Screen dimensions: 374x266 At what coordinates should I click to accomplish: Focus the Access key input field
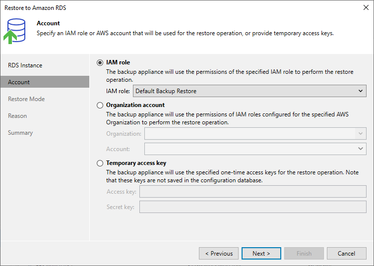pyautogui.click(x=253, y=192)
